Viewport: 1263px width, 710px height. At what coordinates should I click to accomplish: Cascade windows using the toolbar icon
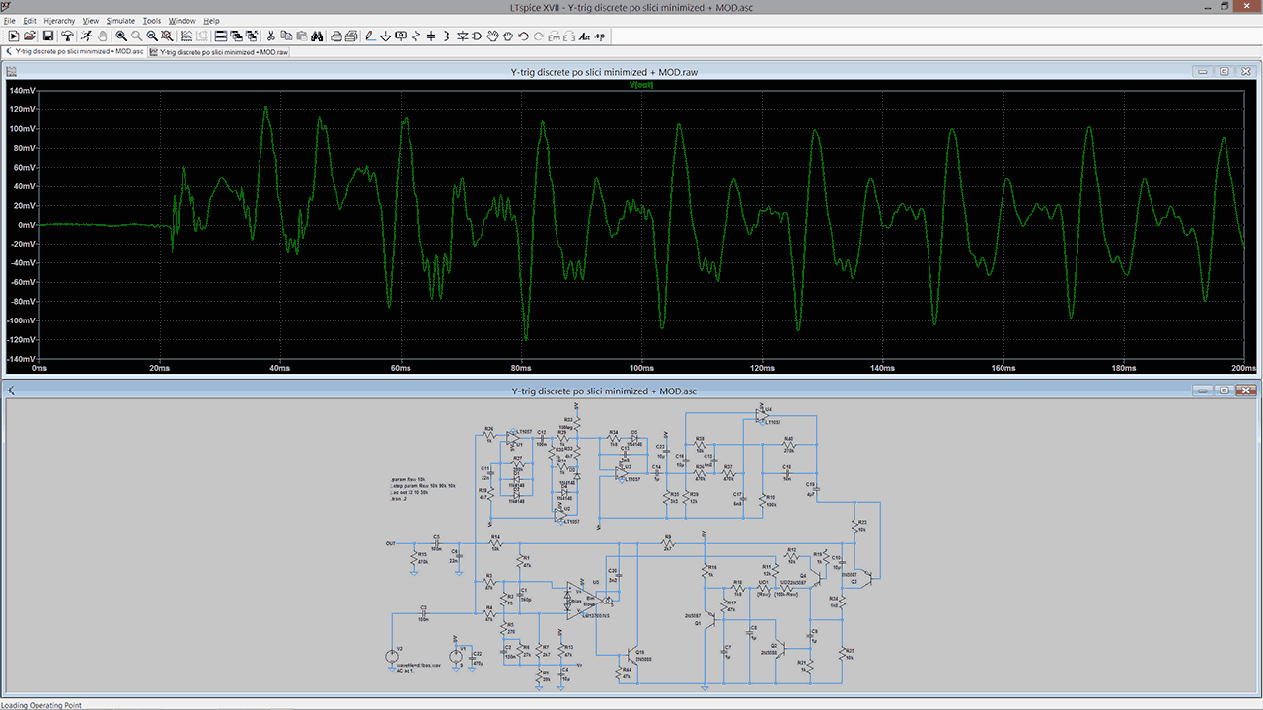(x=237, y=36)
